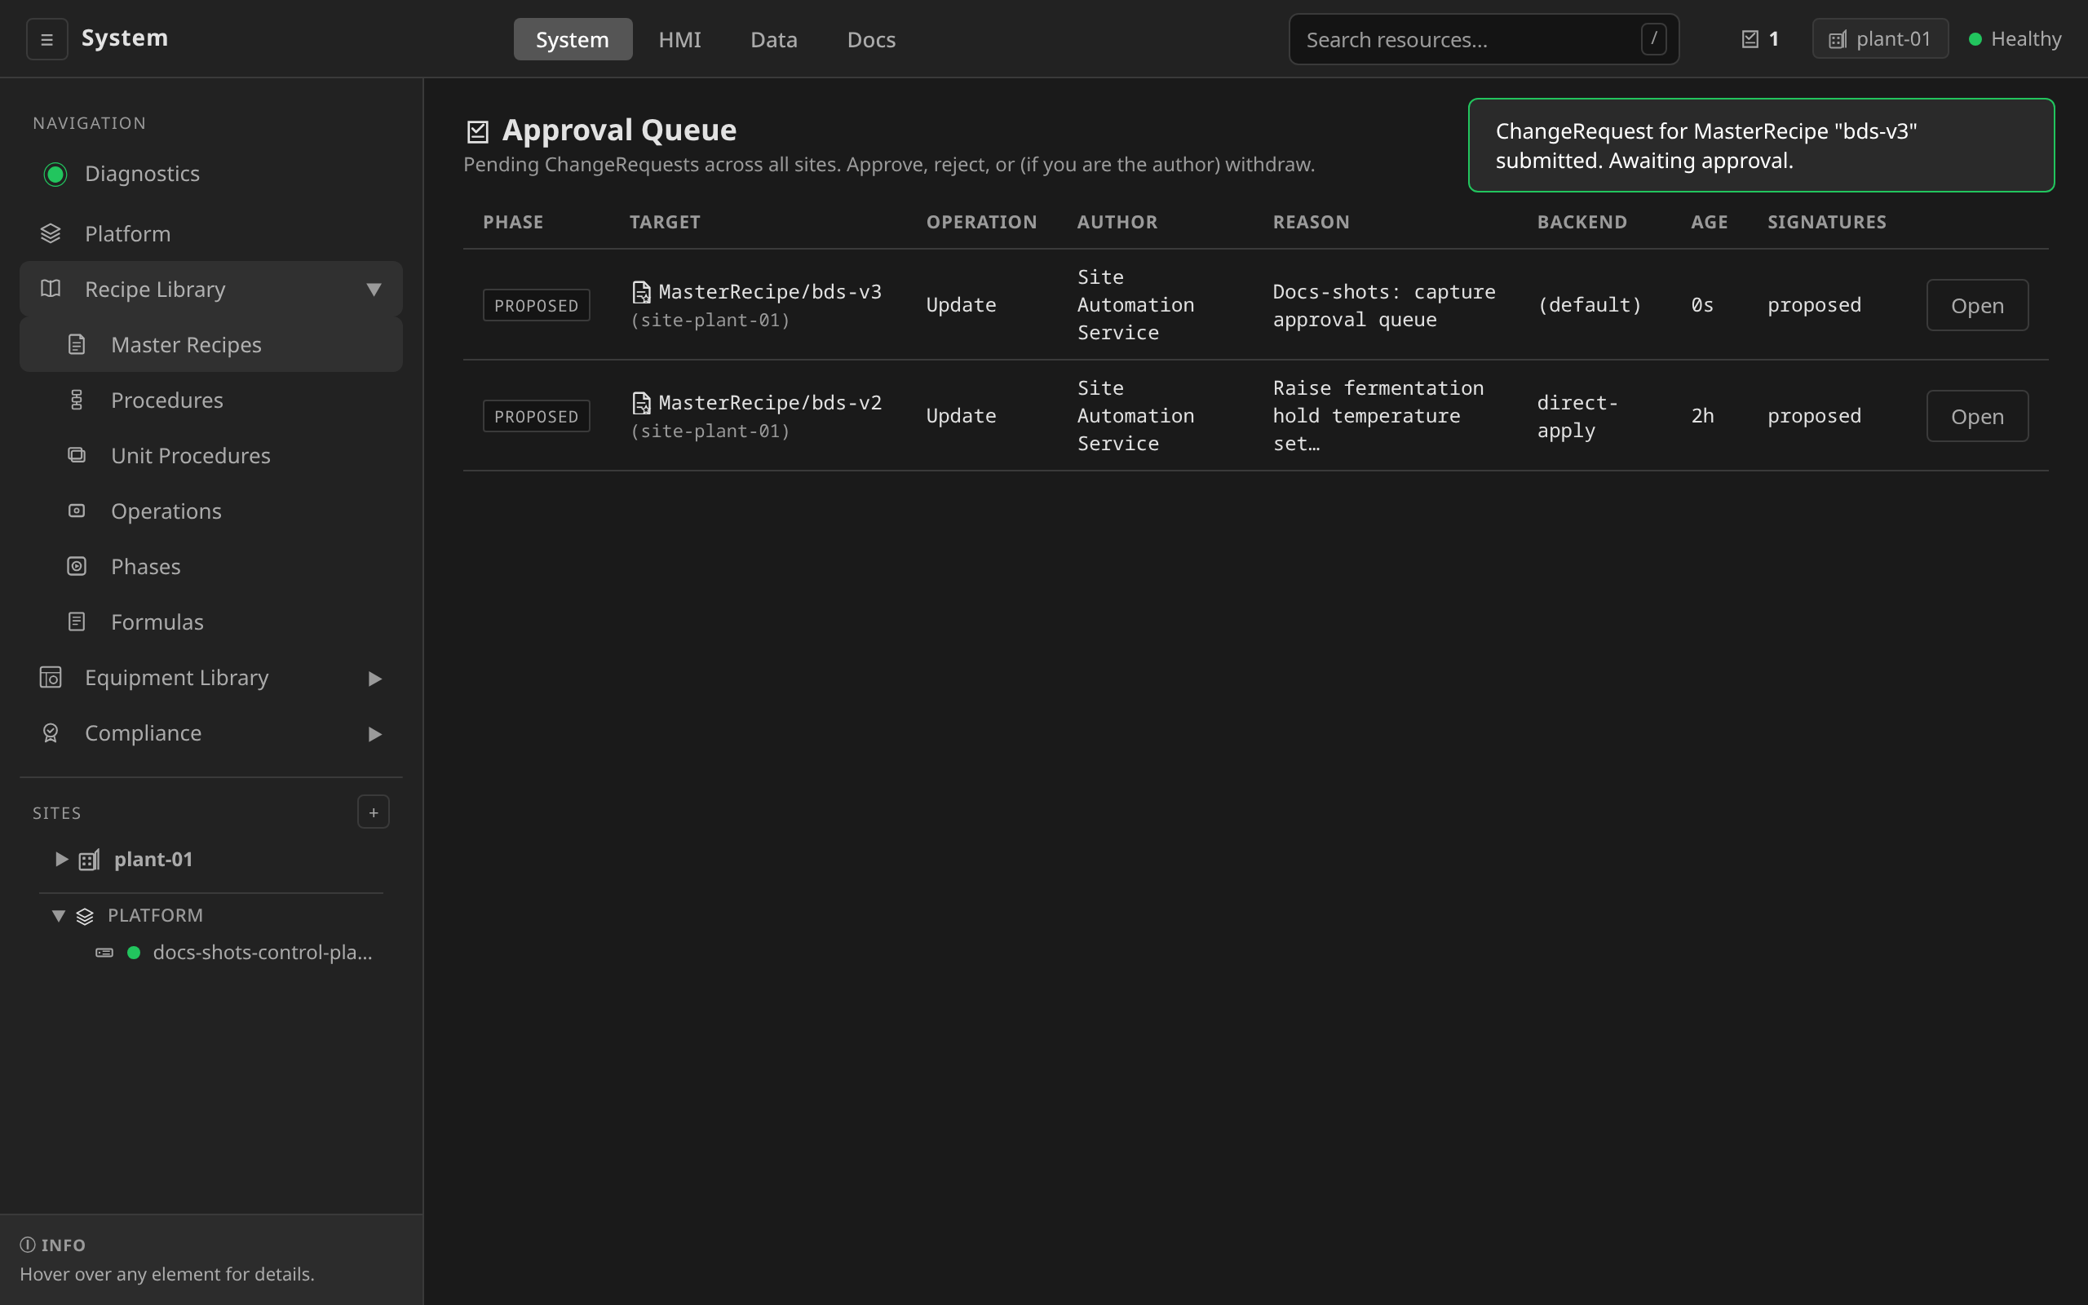Click the PHASE column header
2088x1305 pixels.
pos(513,222)
